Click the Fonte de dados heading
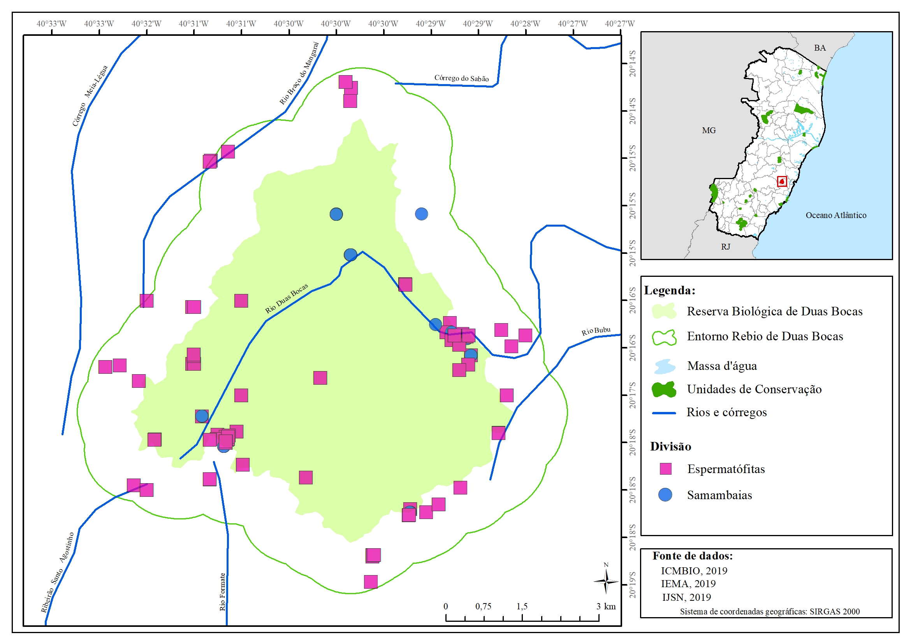The image size is (911, 644). point(692,556)
